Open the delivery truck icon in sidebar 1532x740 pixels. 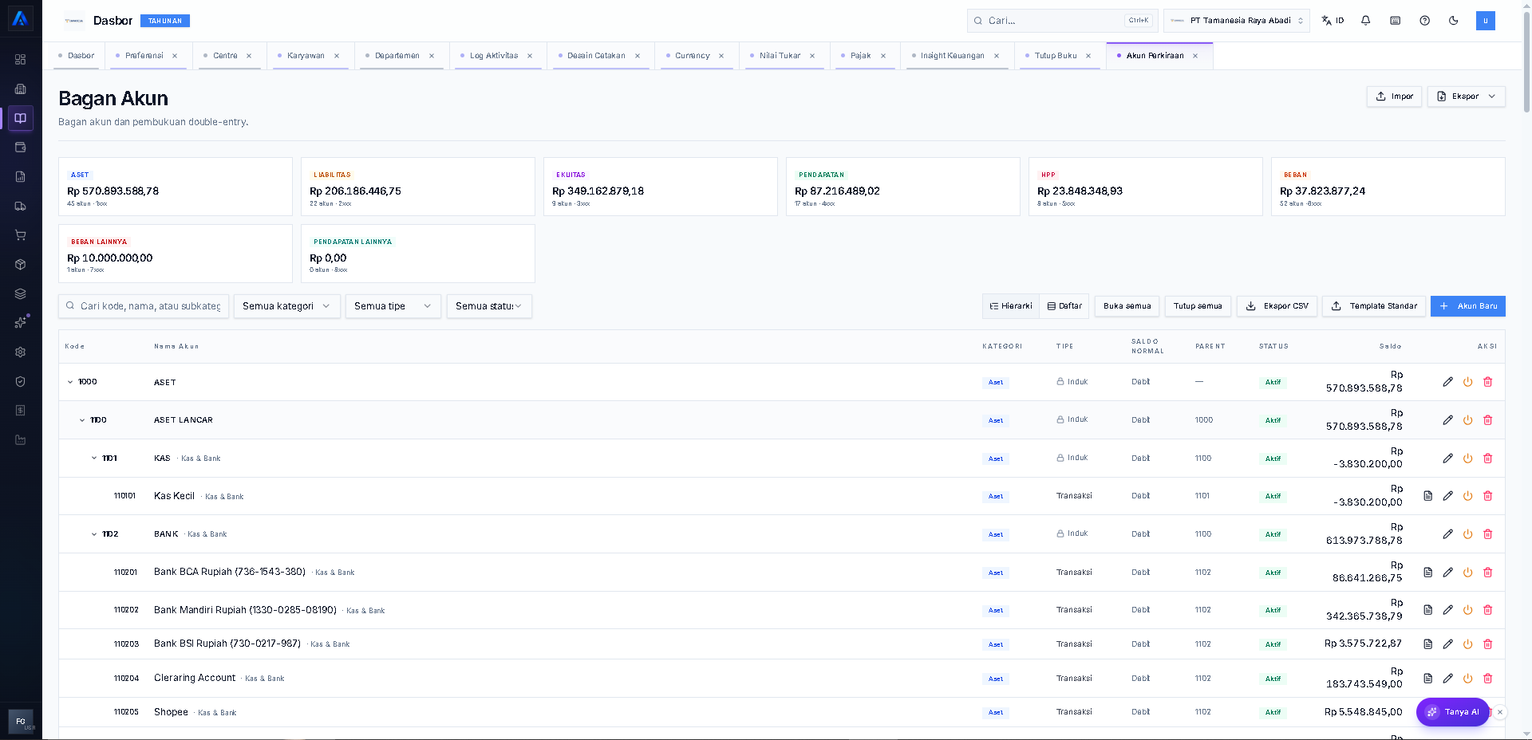click(21, 206)
